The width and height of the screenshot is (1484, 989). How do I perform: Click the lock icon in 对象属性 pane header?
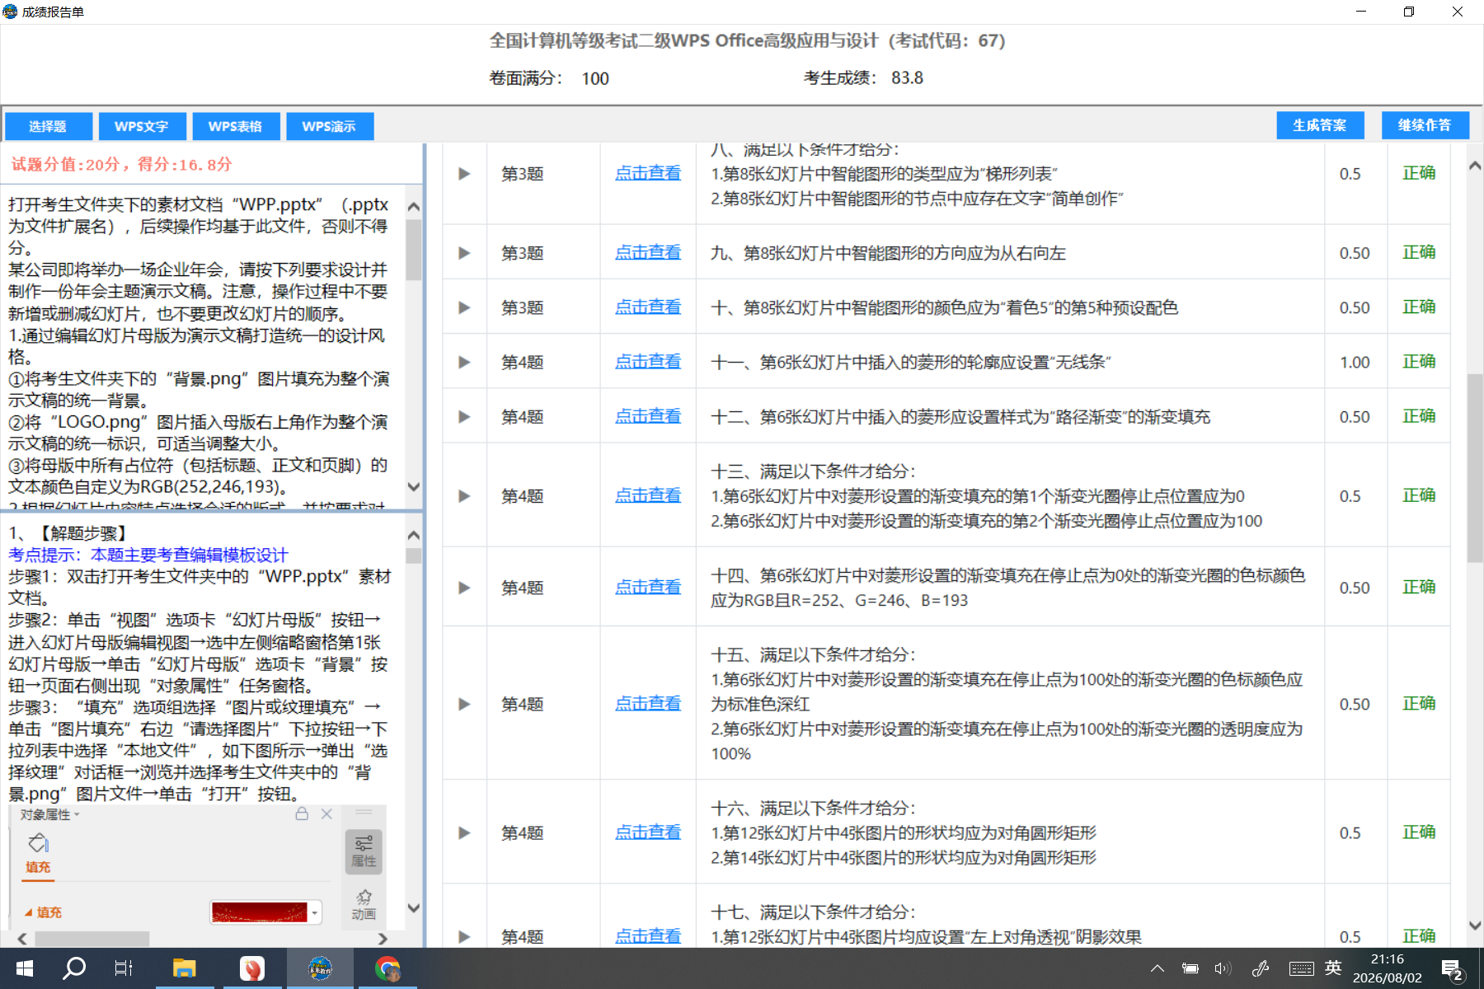coord(302,814)
